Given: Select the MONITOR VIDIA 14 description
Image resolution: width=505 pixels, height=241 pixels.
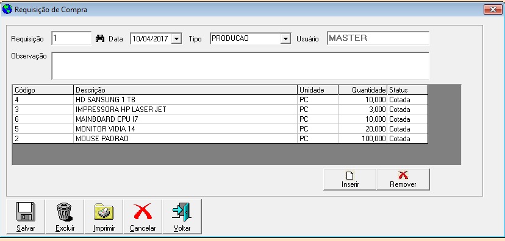Looking at the screenshot, I should coord(185,129).
